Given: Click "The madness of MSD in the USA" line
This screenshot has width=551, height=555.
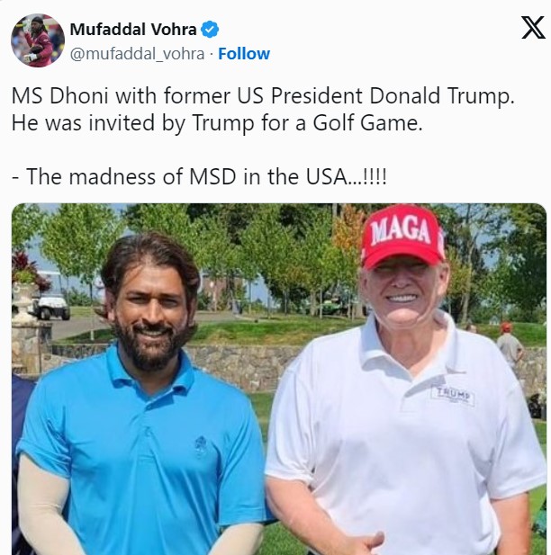Looking at the screenshot, I should [x=199, y=176].
